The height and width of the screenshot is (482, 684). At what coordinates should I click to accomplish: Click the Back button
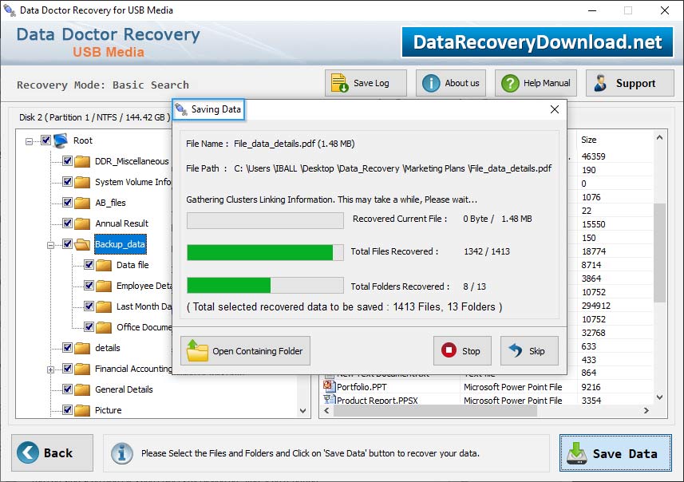click(x=52, y=452)
